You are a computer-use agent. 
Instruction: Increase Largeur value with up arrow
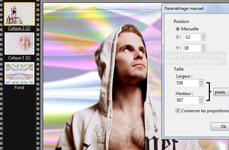201,82
